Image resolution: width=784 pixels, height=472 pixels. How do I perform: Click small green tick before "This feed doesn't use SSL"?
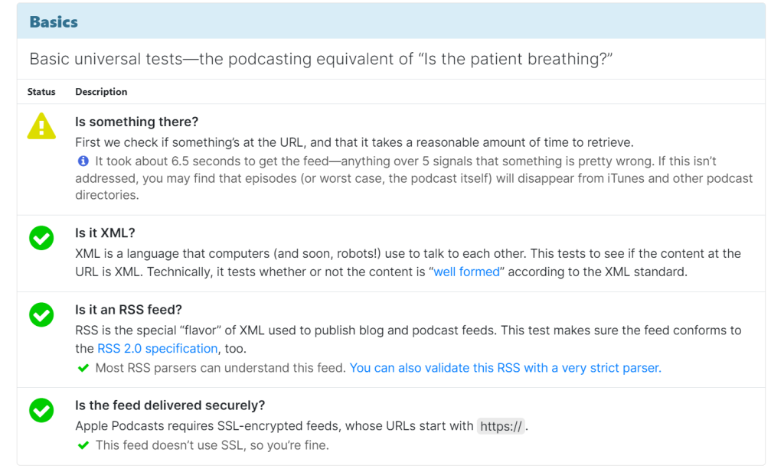tap(83, 445)
